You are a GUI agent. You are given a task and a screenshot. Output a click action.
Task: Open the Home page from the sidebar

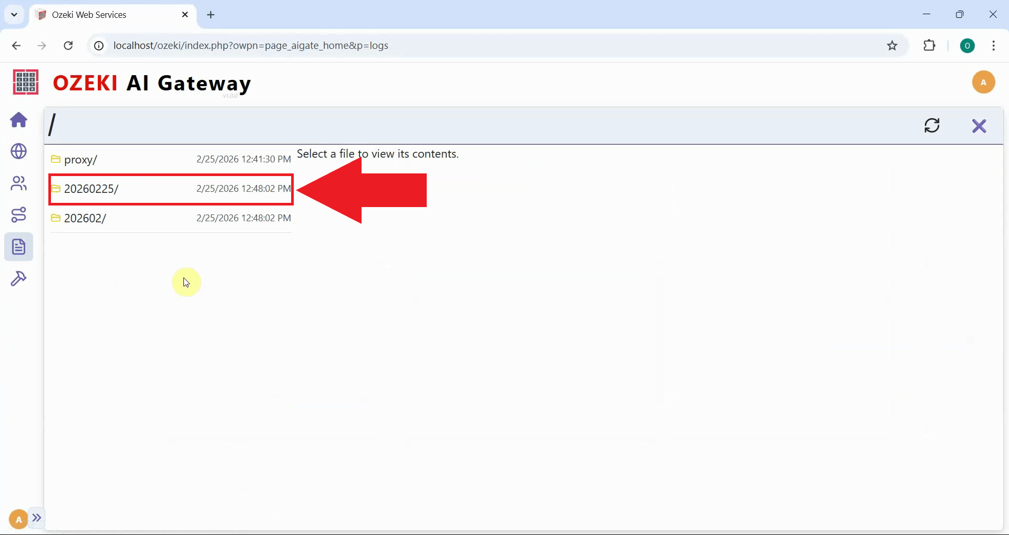coord(18,120)
